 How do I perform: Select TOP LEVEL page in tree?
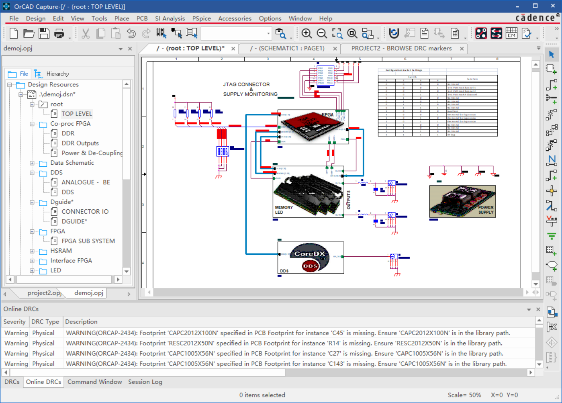[x=77, y=114]
